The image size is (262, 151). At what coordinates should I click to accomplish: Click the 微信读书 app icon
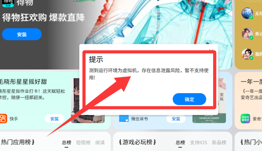124,119
